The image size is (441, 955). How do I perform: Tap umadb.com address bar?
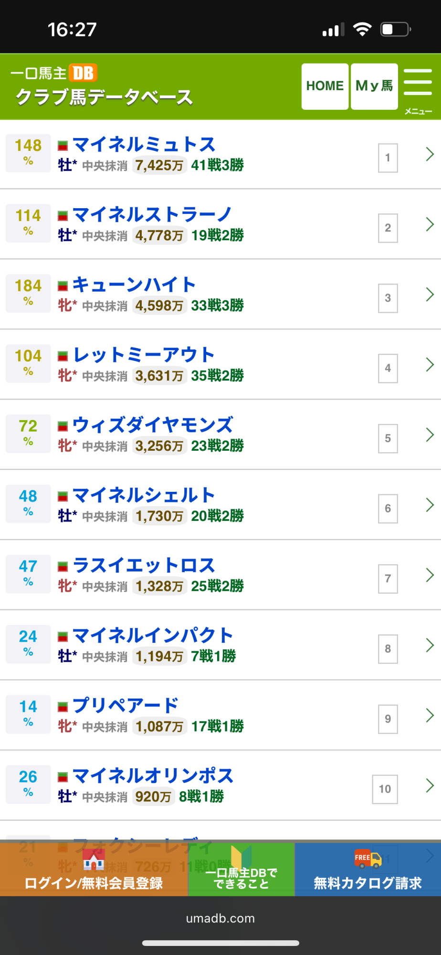(x=220, y=918)
